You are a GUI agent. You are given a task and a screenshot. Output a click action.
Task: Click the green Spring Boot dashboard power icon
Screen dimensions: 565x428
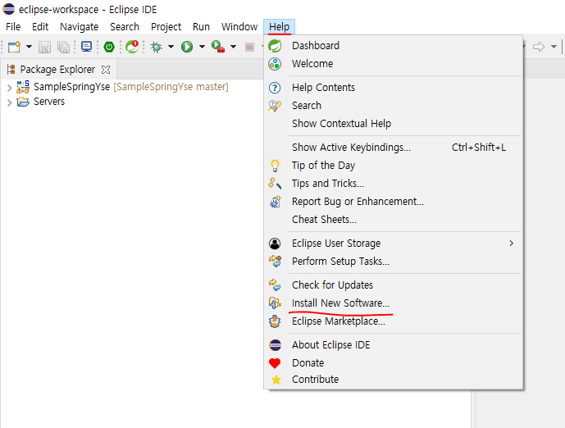(109, 47)
